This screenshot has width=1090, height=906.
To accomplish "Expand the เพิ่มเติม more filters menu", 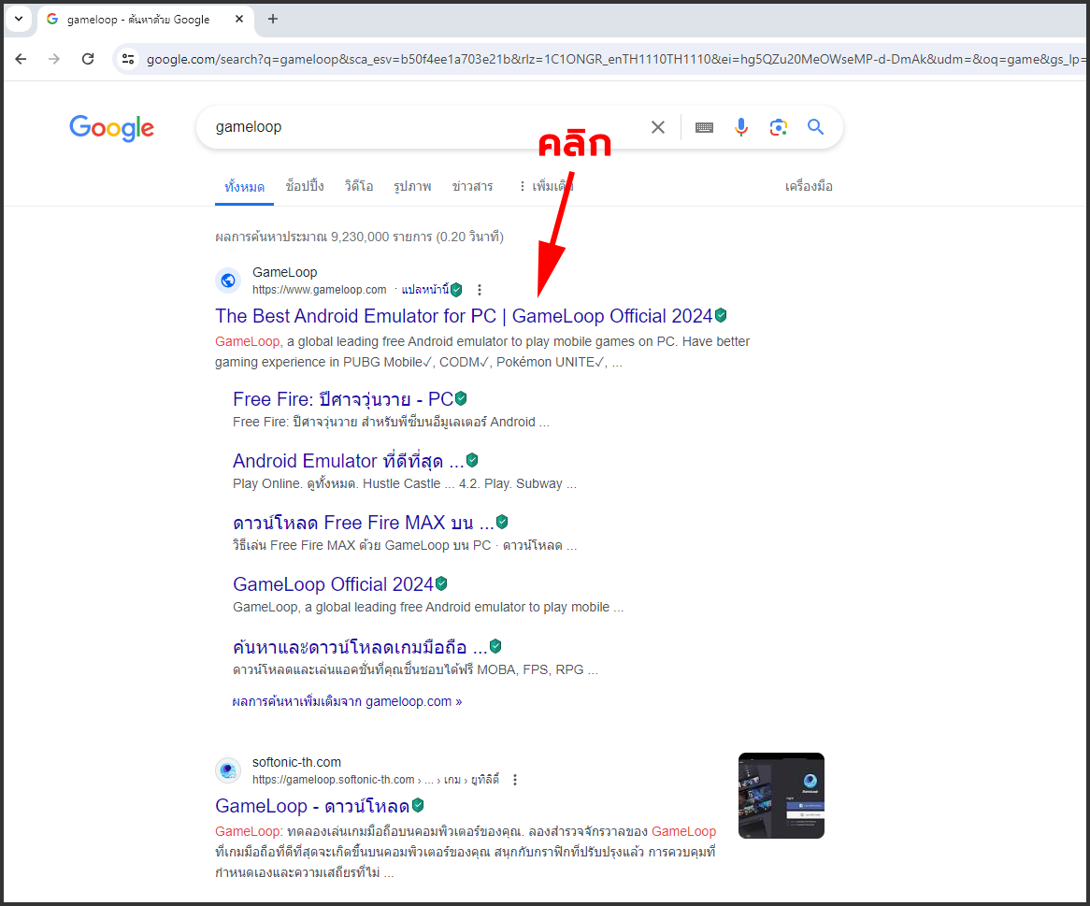I will [545, 186].
